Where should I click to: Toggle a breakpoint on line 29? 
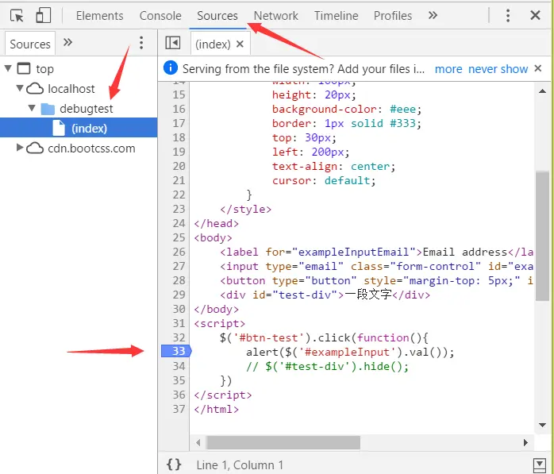179,295
